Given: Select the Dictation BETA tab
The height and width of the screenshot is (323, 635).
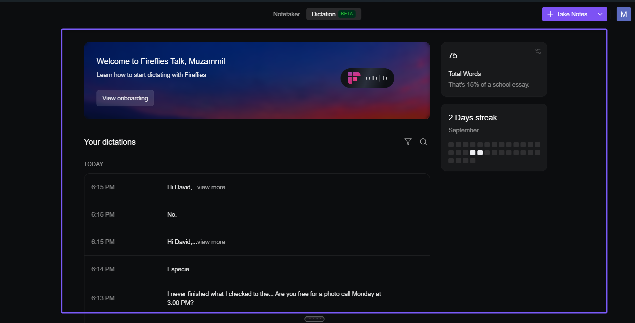Looking at the screenshot, I should pos(334,14).
